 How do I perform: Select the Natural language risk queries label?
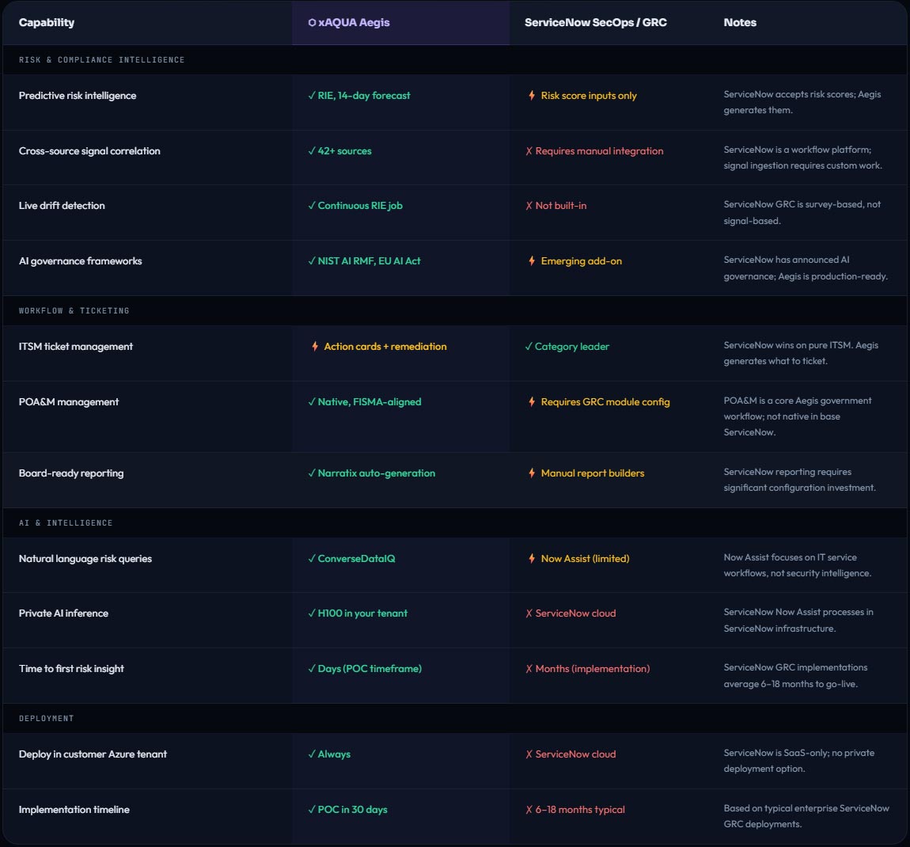point(85,559)
